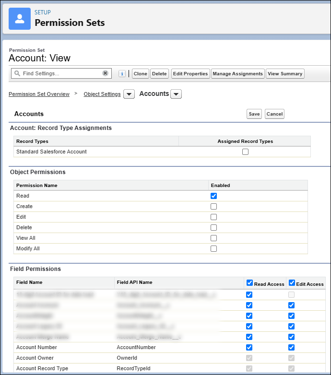Click the View Summary button

285,74
